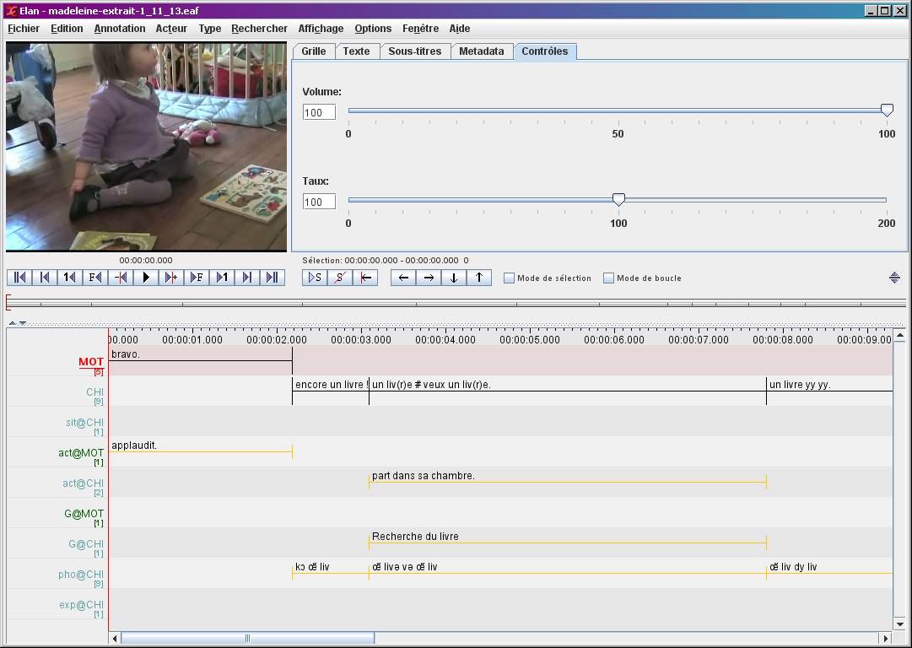This screenshot has width=912, height=648.
Task: Go to next annotation with right arrow
Action: [x=429, y=278]
